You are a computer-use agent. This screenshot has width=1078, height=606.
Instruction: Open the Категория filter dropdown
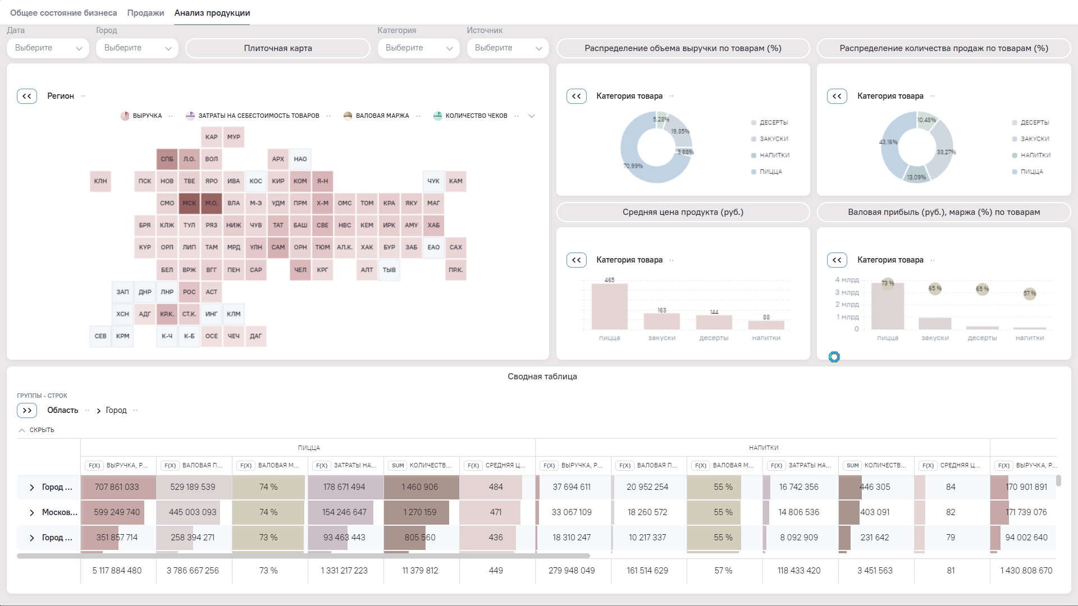[x=418, y=48]
